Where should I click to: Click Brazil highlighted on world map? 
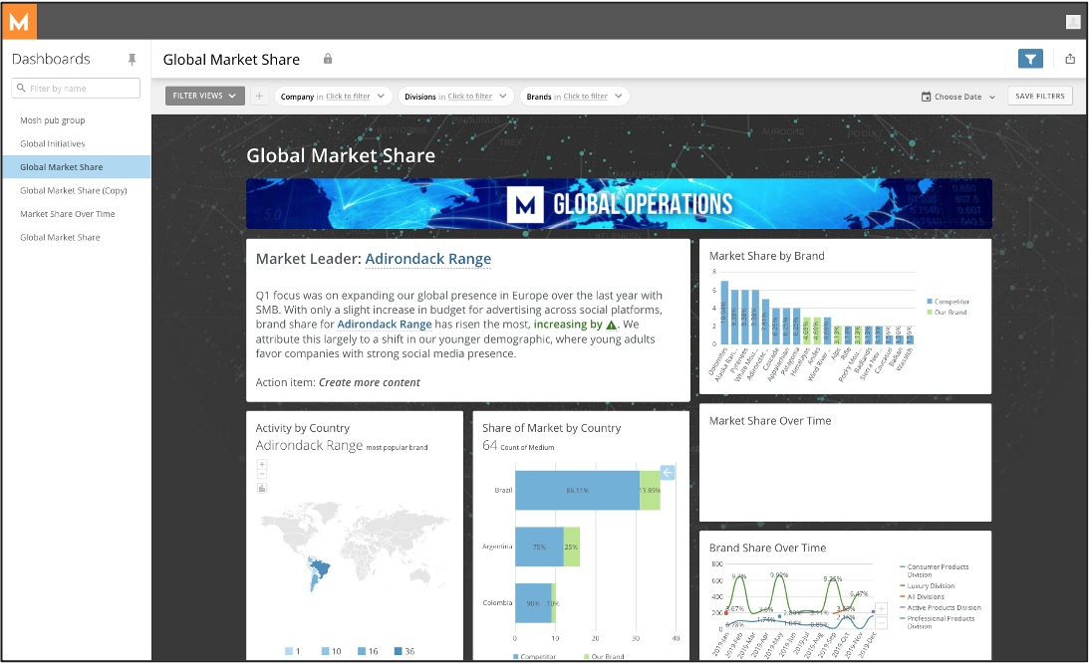pos(320,569)
